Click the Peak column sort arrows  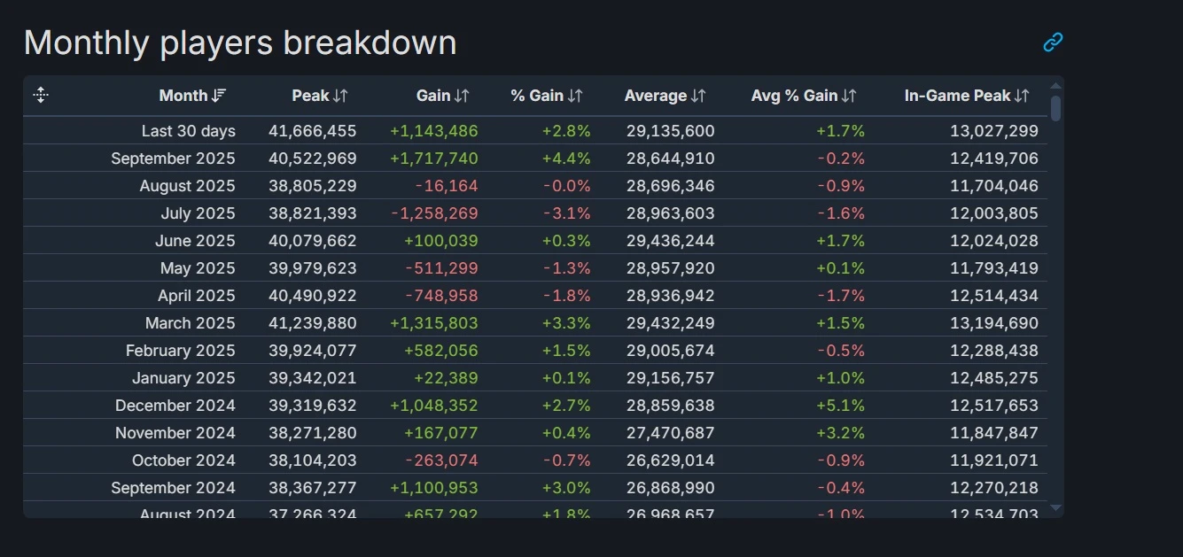(340, 96)
